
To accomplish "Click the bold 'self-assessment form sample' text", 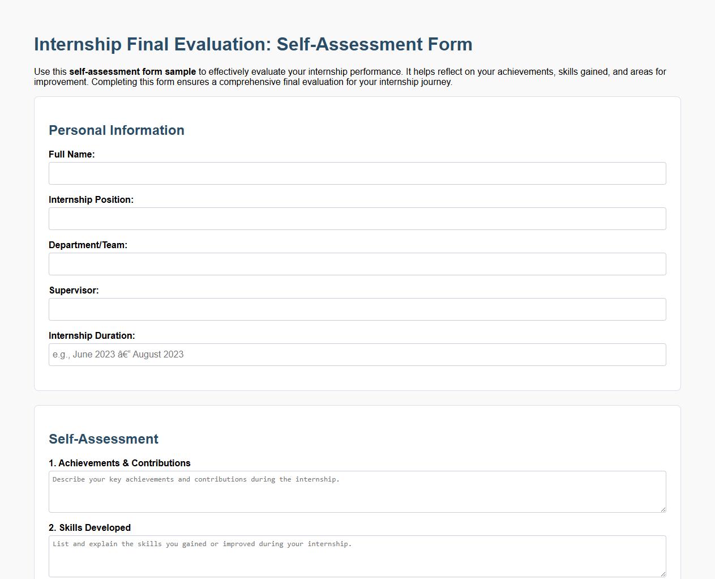I will click(131, 72).
